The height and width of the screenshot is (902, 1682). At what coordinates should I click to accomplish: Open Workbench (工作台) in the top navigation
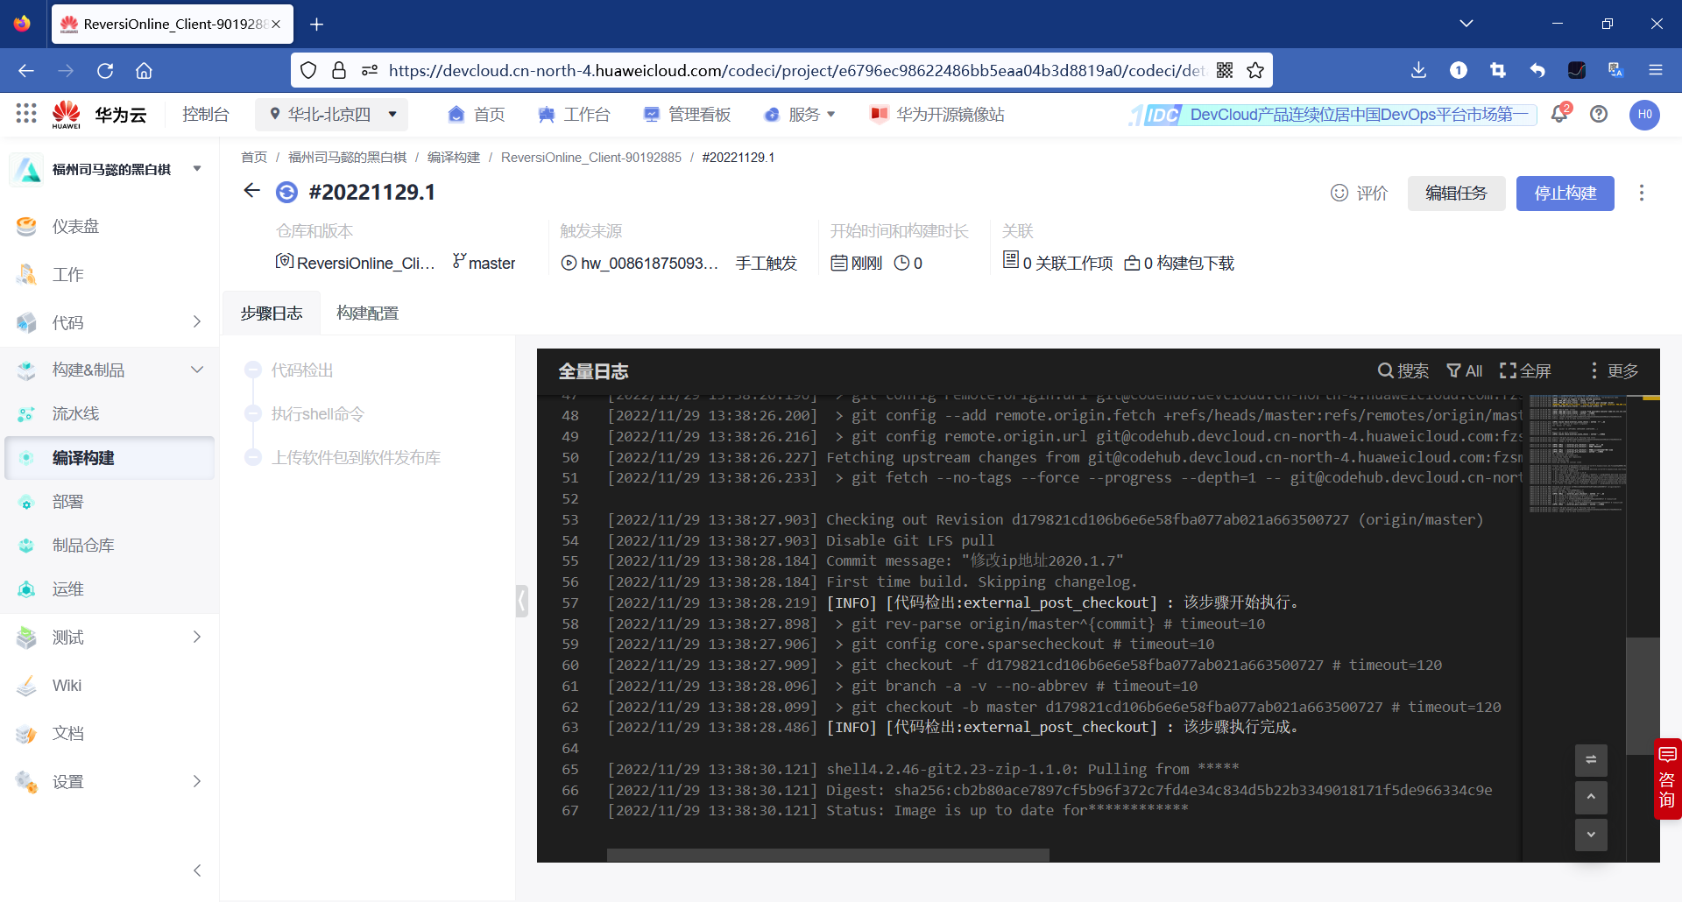[x=574, y=114]
